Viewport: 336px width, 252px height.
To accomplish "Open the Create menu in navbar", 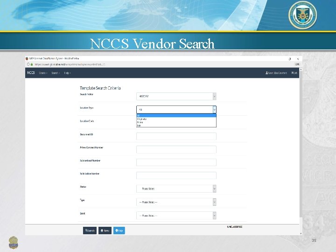I will tap(43, 73).
